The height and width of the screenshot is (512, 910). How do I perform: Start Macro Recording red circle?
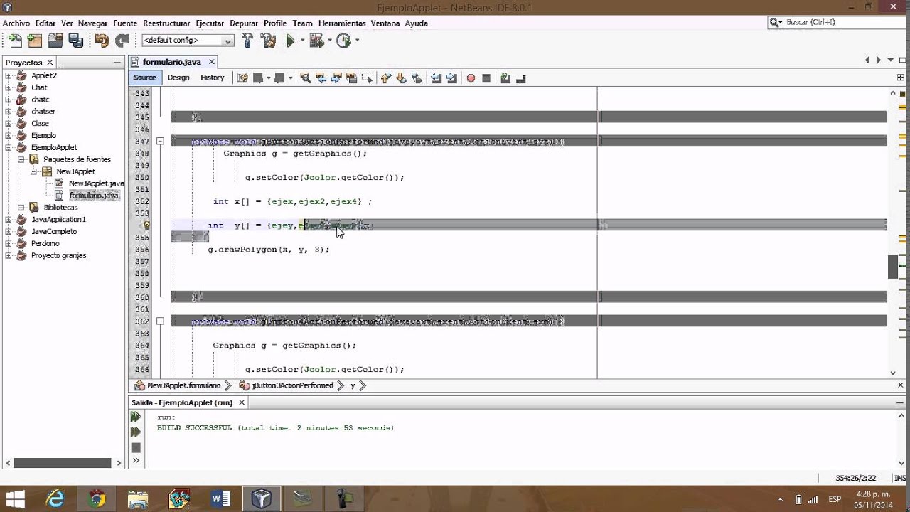[x=471, y=78]
